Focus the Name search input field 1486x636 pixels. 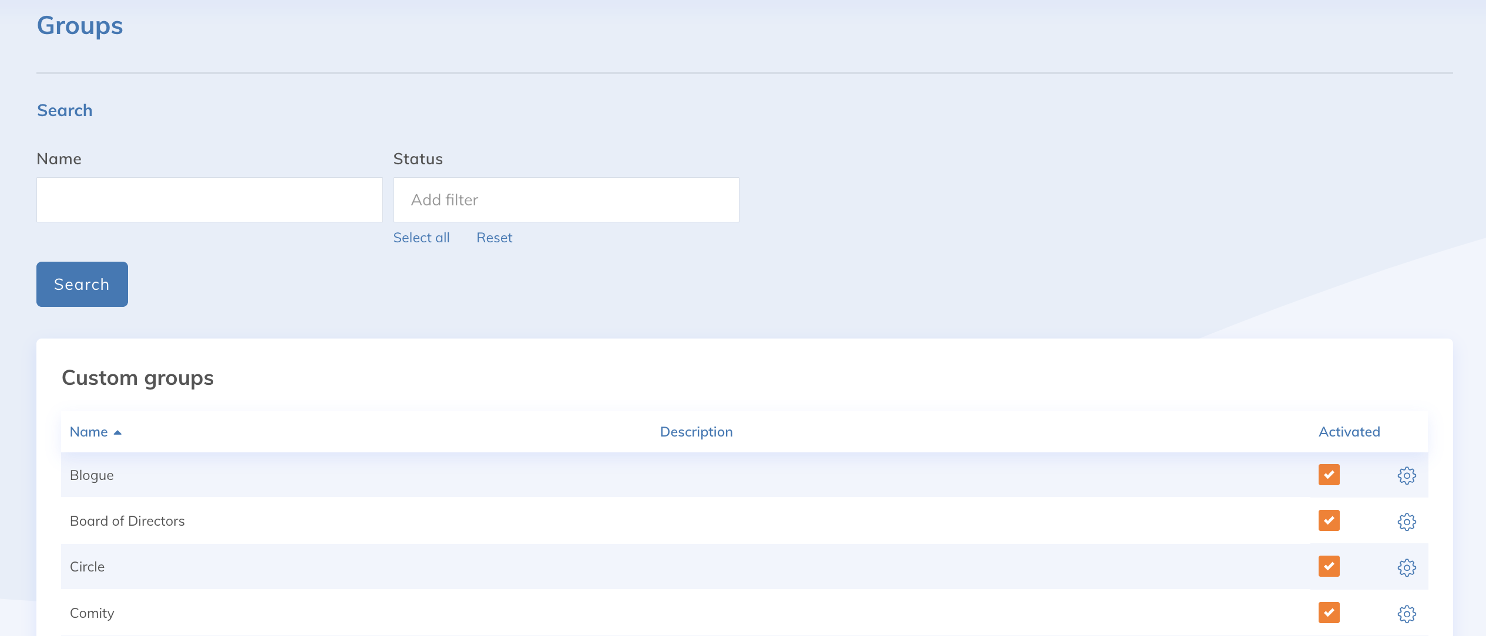(x=209, y=200)
